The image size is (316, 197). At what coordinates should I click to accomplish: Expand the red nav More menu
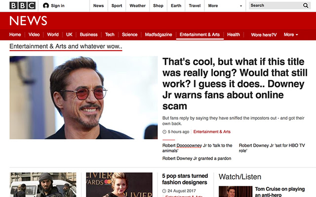(x=291, y=34)
